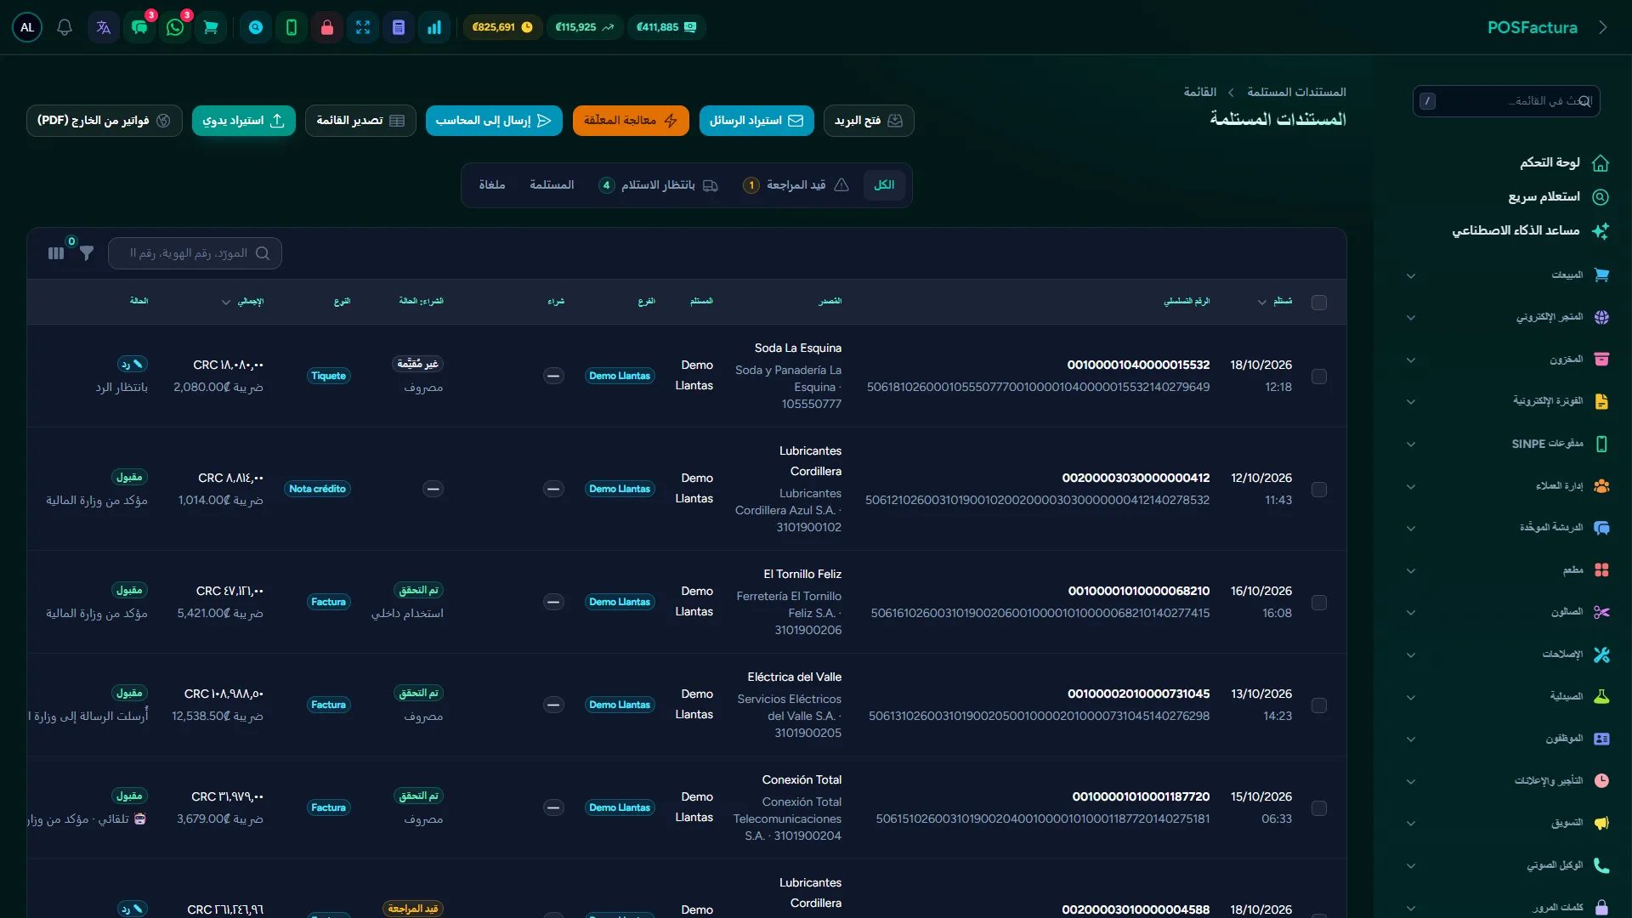Image resolution: width=1632 pixels, height=918 pixels.
Task: Switch to بانتظار الاستلام tab
Action: tap(658, 185)
